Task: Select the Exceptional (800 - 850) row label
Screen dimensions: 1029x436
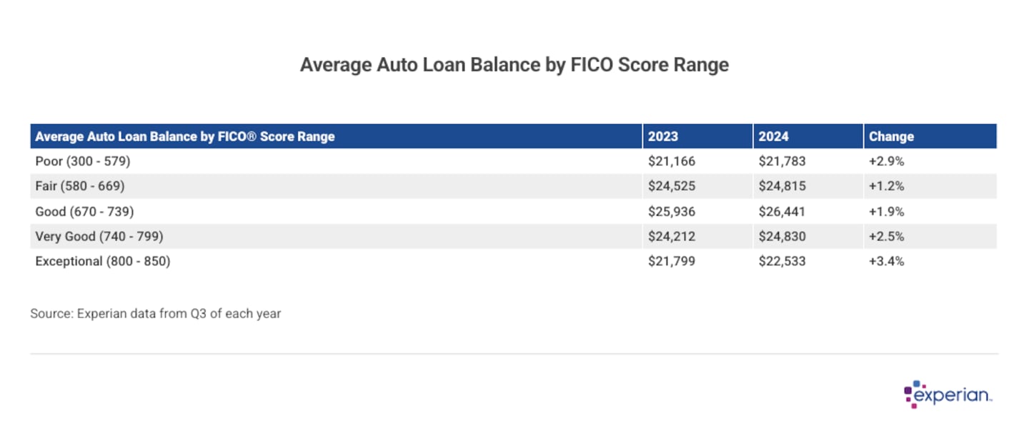Action: coord(103,261)
